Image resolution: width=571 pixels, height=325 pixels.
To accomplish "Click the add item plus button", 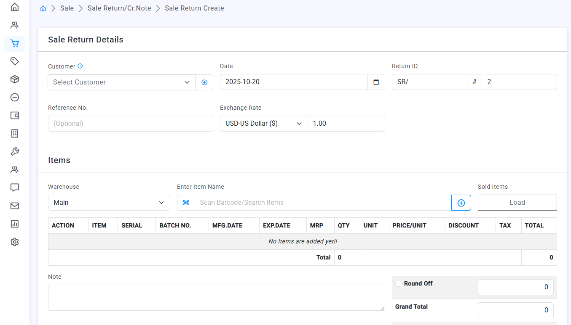I will tap(461, 203).
